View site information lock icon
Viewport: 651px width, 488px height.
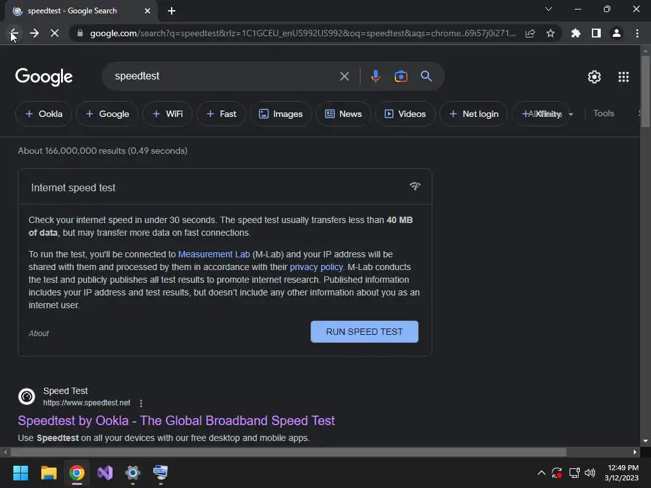pyautogui.click(x=80, y=33)
